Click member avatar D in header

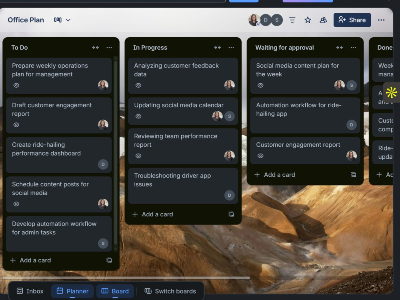point(266,20)
